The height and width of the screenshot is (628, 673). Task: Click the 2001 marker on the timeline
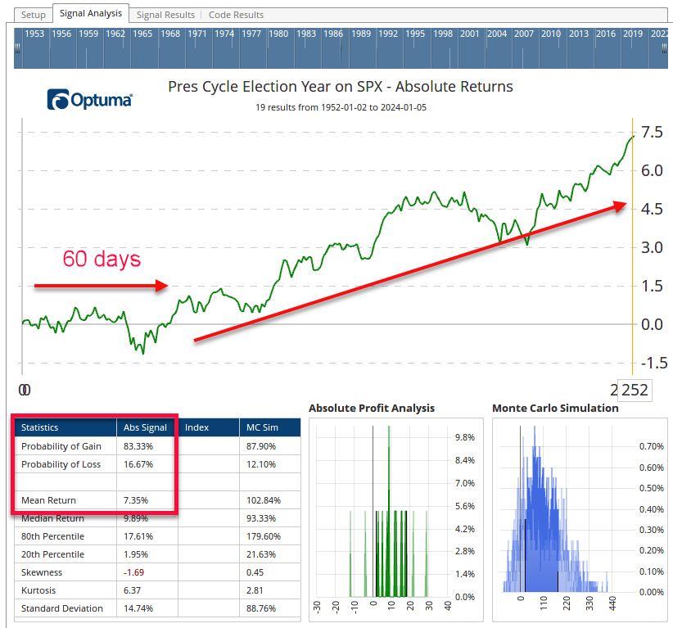click(x=469, y=34)
